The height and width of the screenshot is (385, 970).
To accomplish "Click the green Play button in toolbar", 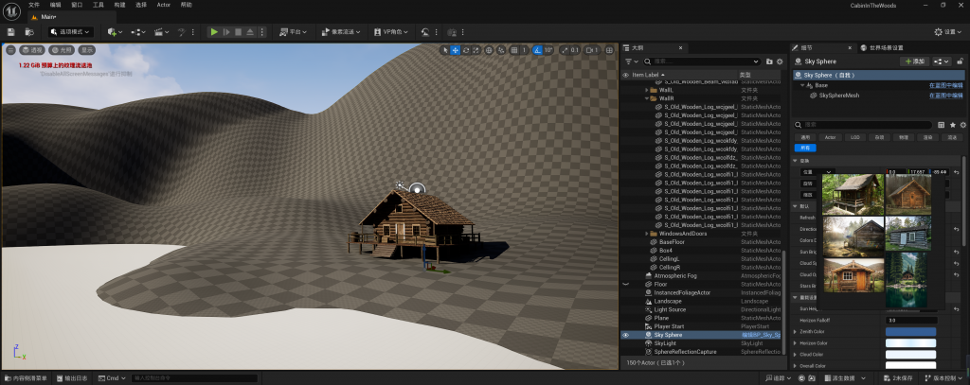I will [214, 31].
